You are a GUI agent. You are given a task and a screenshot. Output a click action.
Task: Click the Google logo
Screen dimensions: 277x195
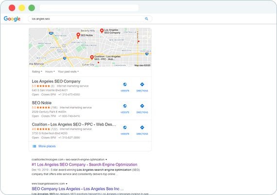pos(12,19)
